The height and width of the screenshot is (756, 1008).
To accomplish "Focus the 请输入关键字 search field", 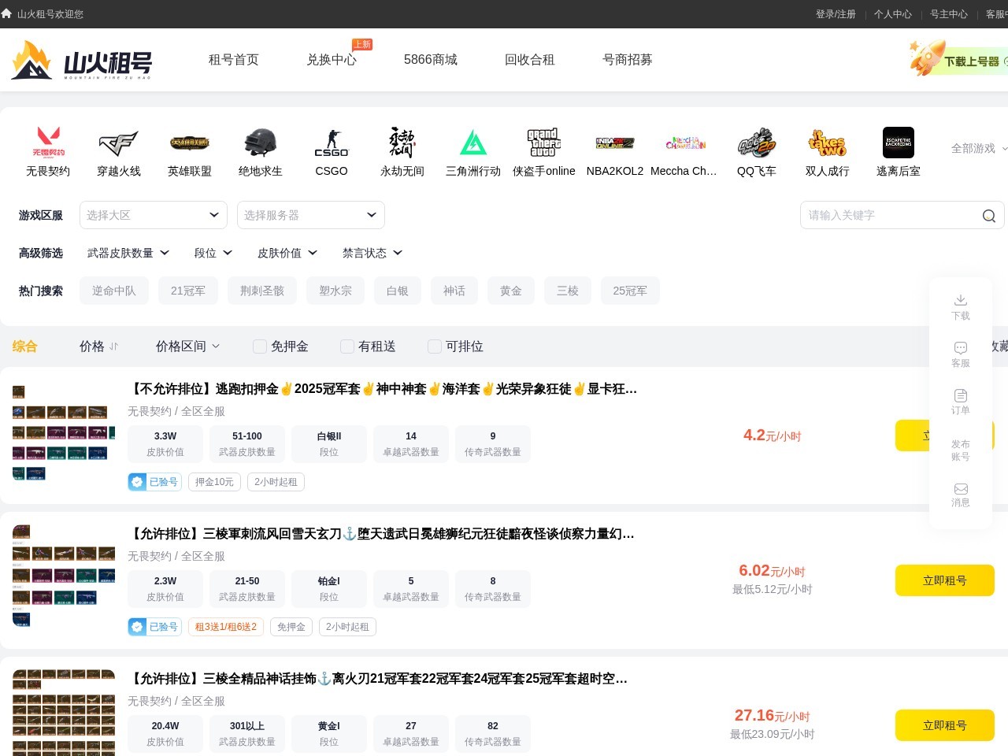I will tap(890, 215).
